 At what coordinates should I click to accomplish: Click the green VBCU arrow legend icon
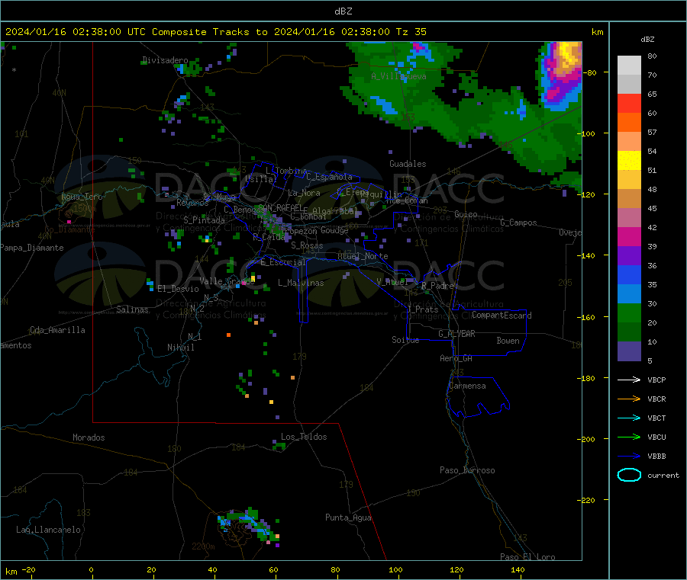pyautogui.click(x=629, y=437)
